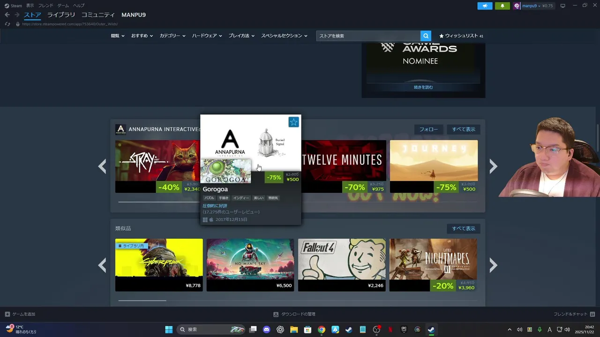Click left arrow of 類似品 carousel
The height and width of the screenshot is (337, 600).
[x=102, y=265]
